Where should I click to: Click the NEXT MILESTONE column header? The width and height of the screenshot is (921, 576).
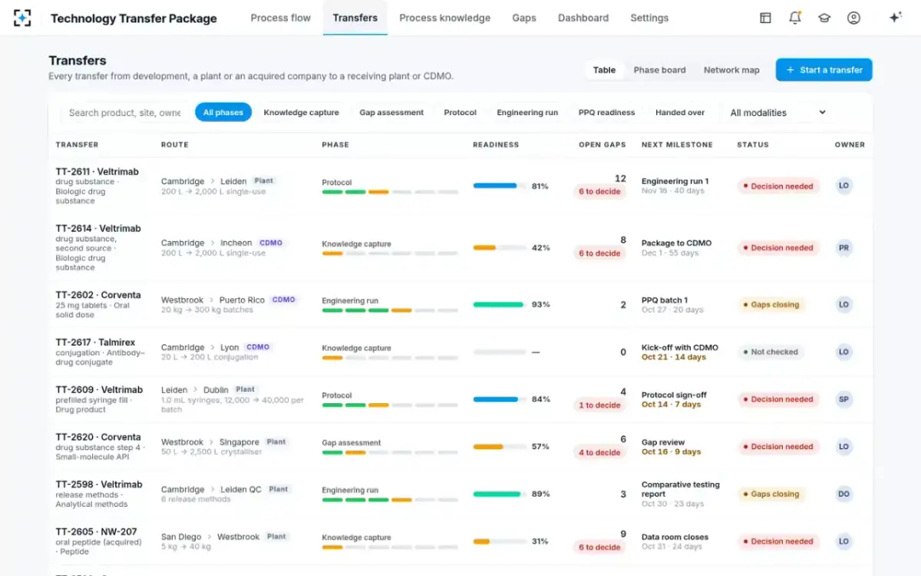pos(677,144)
